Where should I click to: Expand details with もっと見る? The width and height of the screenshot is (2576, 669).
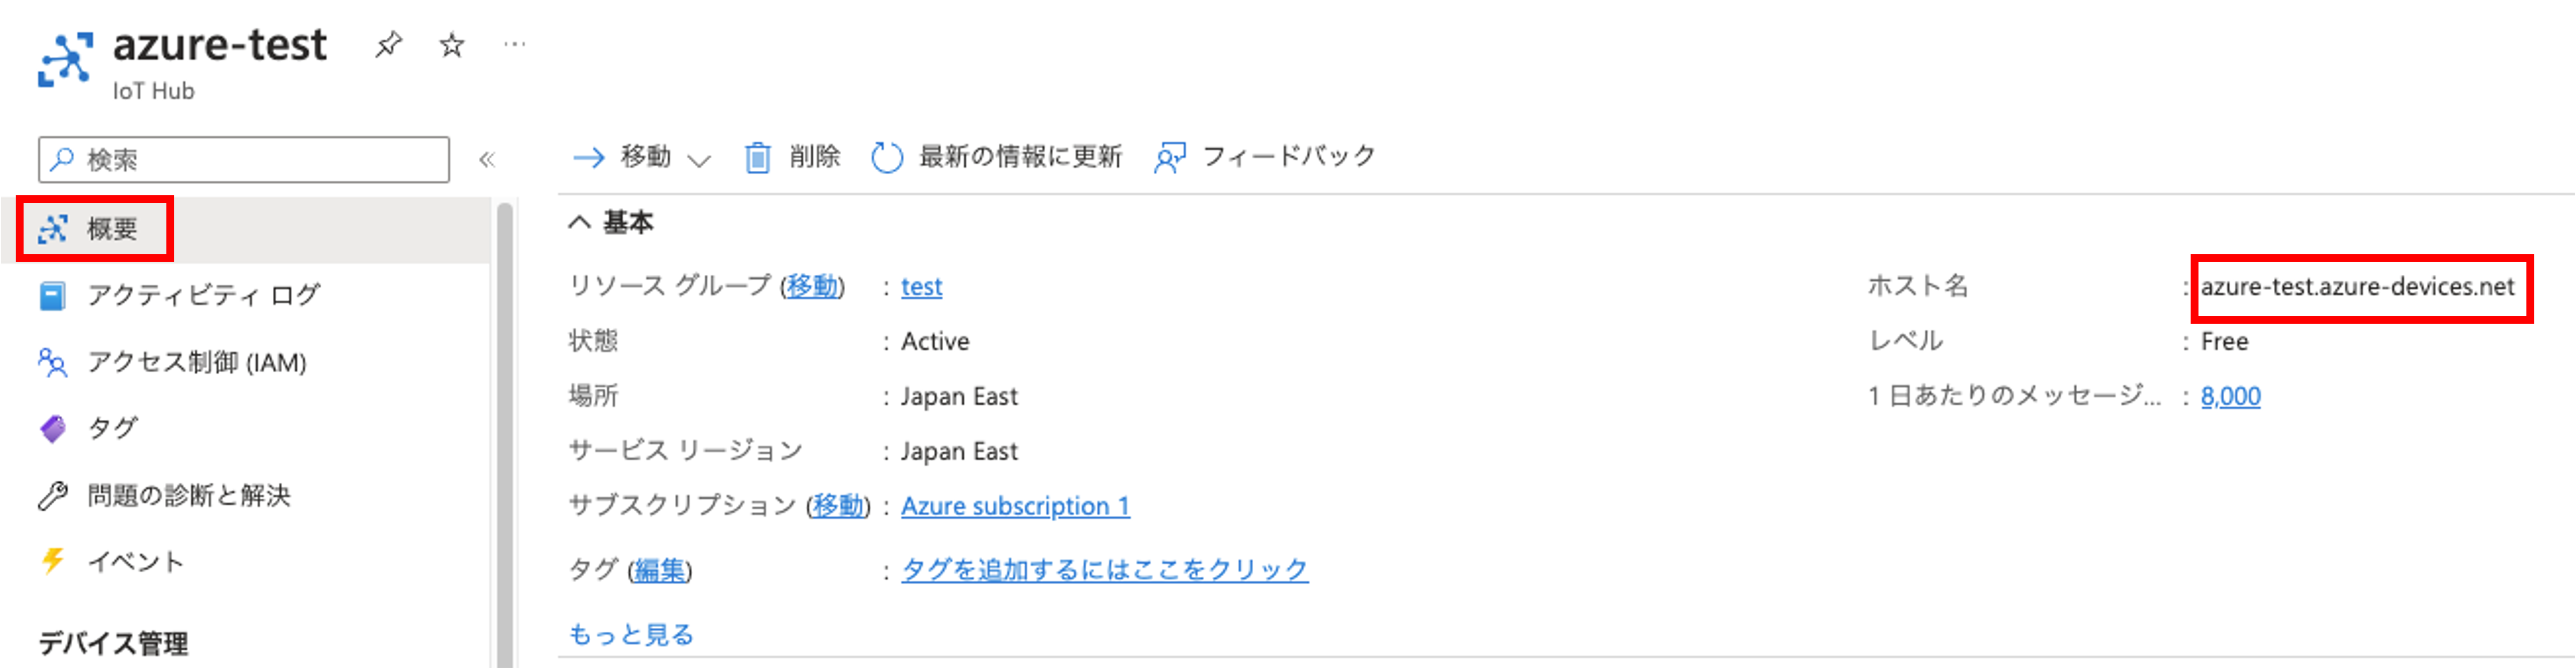pyautogui.click(x=631, y=634)
